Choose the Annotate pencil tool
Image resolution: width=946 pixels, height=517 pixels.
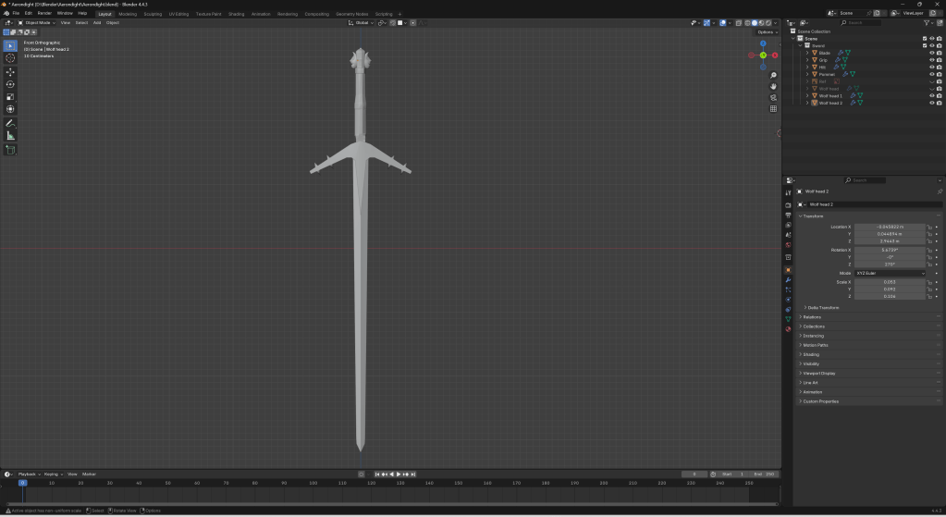coord(11,123)
